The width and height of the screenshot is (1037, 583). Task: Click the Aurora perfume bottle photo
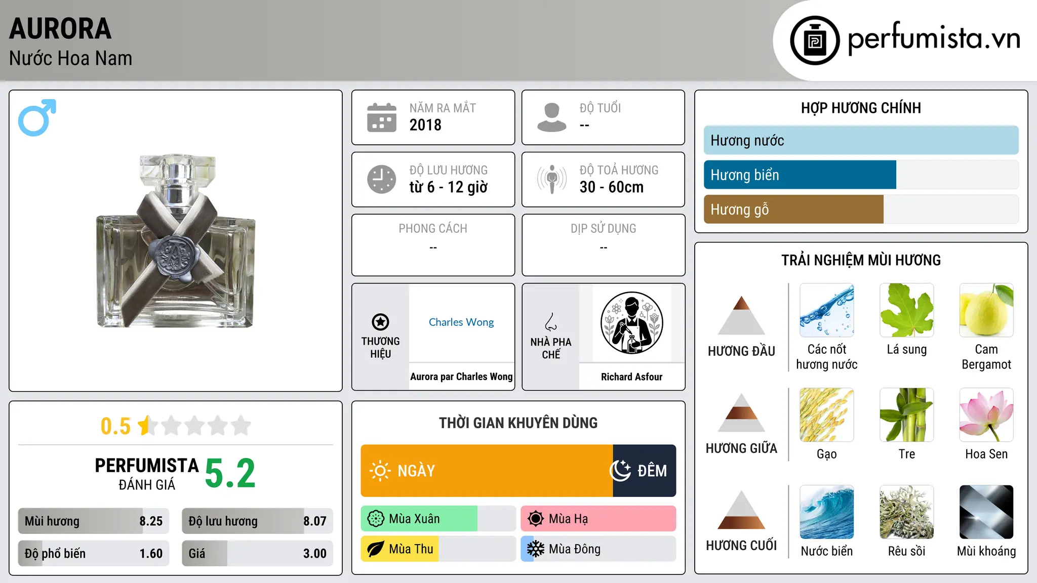coord(176,241)
